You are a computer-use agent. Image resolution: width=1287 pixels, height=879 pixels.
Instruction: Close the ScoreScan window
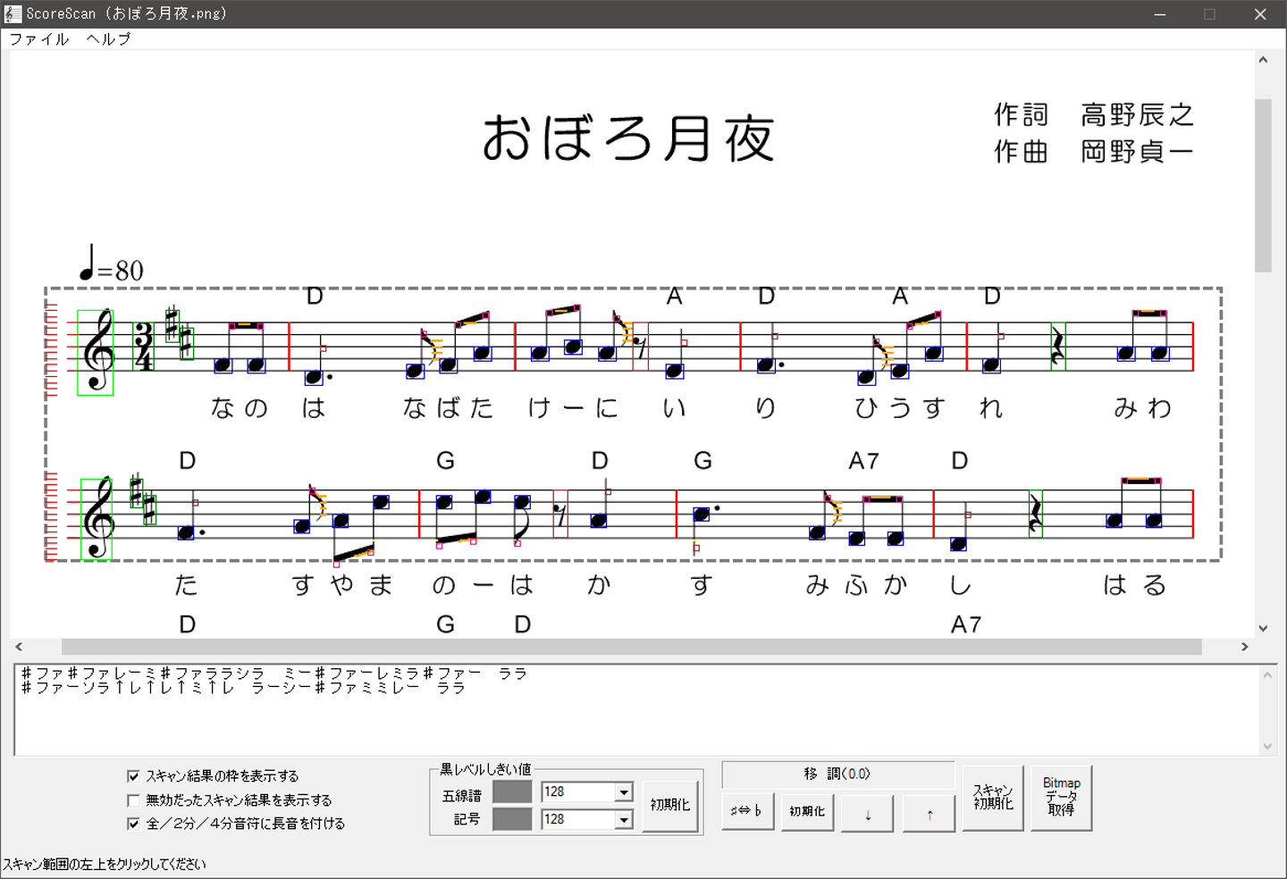point(1260,14)
